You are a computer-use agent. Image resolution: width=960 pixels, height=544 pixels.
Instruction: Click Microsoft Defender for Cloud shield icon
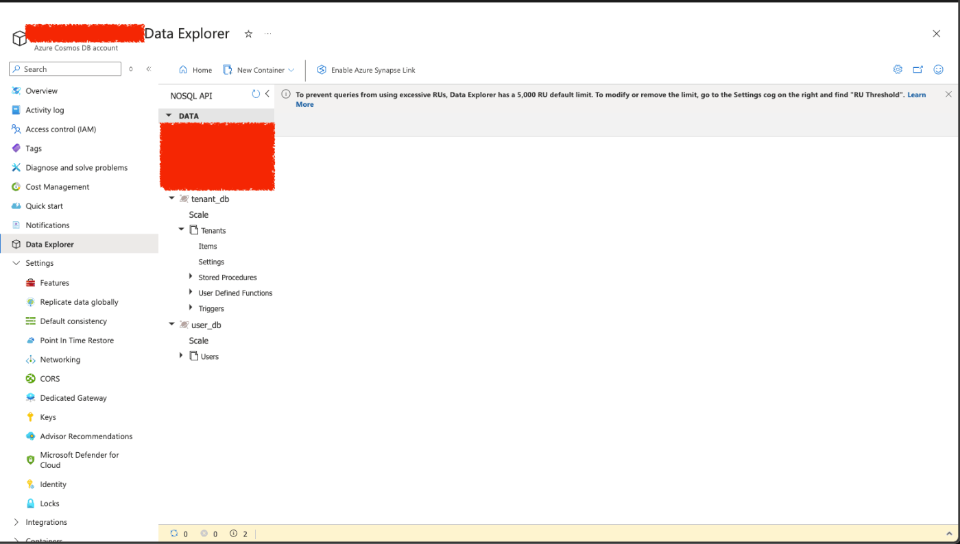click(30, 460)
